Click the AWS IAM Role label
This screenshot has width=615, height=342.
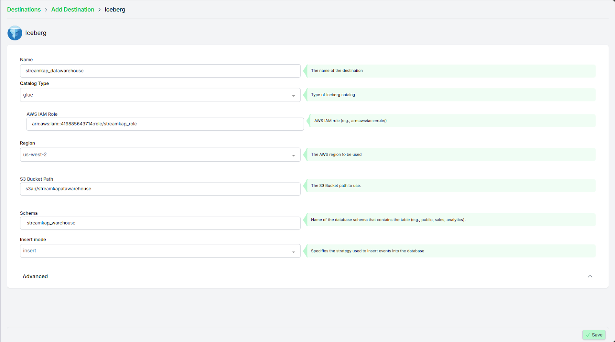coord(42,114)
